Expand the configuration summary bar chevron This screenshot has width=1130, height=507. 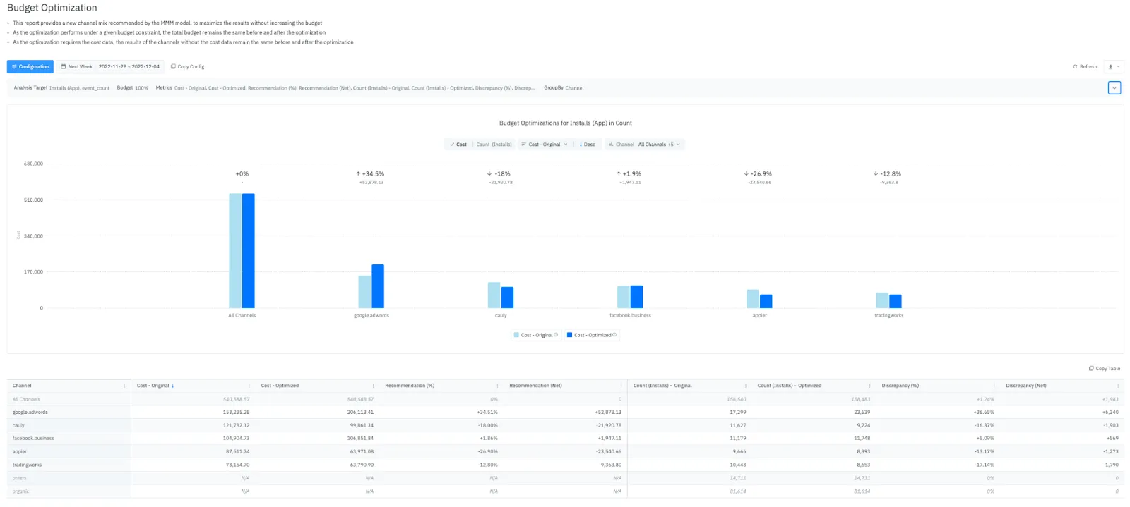click(x=1114, y=88)
